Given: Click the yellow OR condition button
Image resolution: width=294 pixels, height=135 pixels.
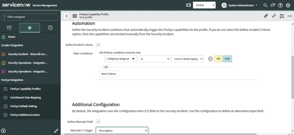Looking at the screenshot, I should [x=218, y=59].
